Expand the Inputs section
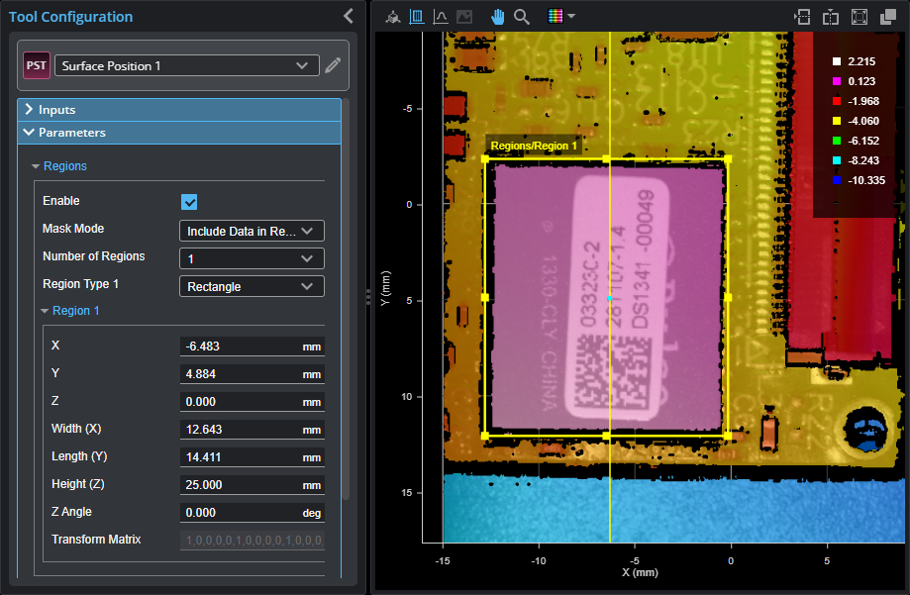 (57, 110)
